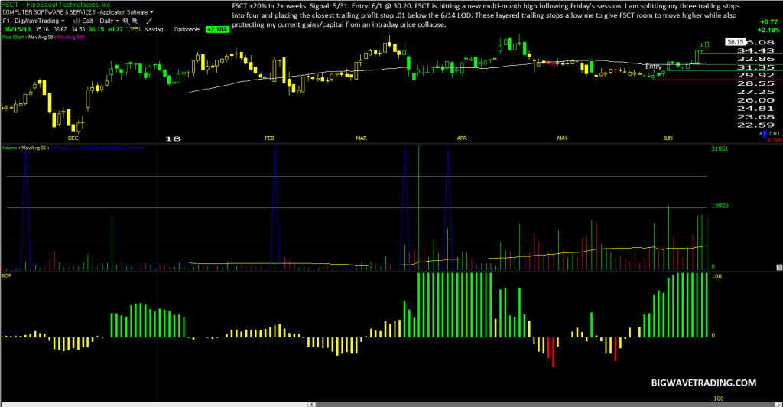The height and width of the screenshot is (407, 783).
Task: Toggle the highlighted L scale option
Action: pyautogui.click(x=765, y=133)
